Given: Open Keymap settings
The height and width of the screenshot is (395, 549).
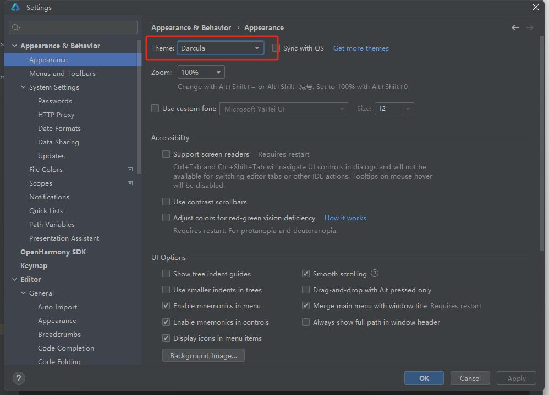Looking at the screenshot, I should click(x=34, y=266).
